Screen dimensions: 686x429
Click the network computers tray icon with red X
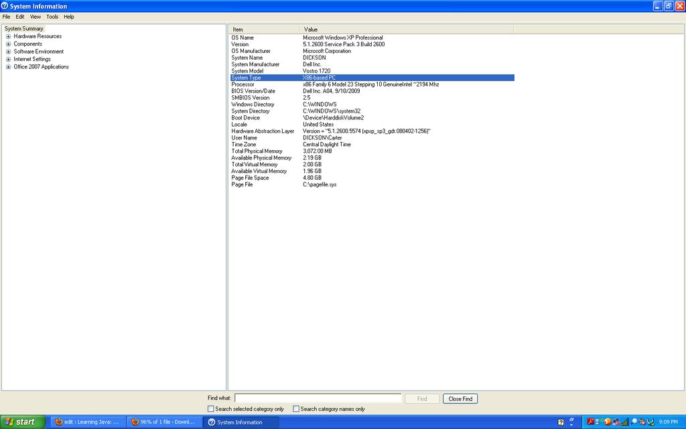click(x=616, y=422)
